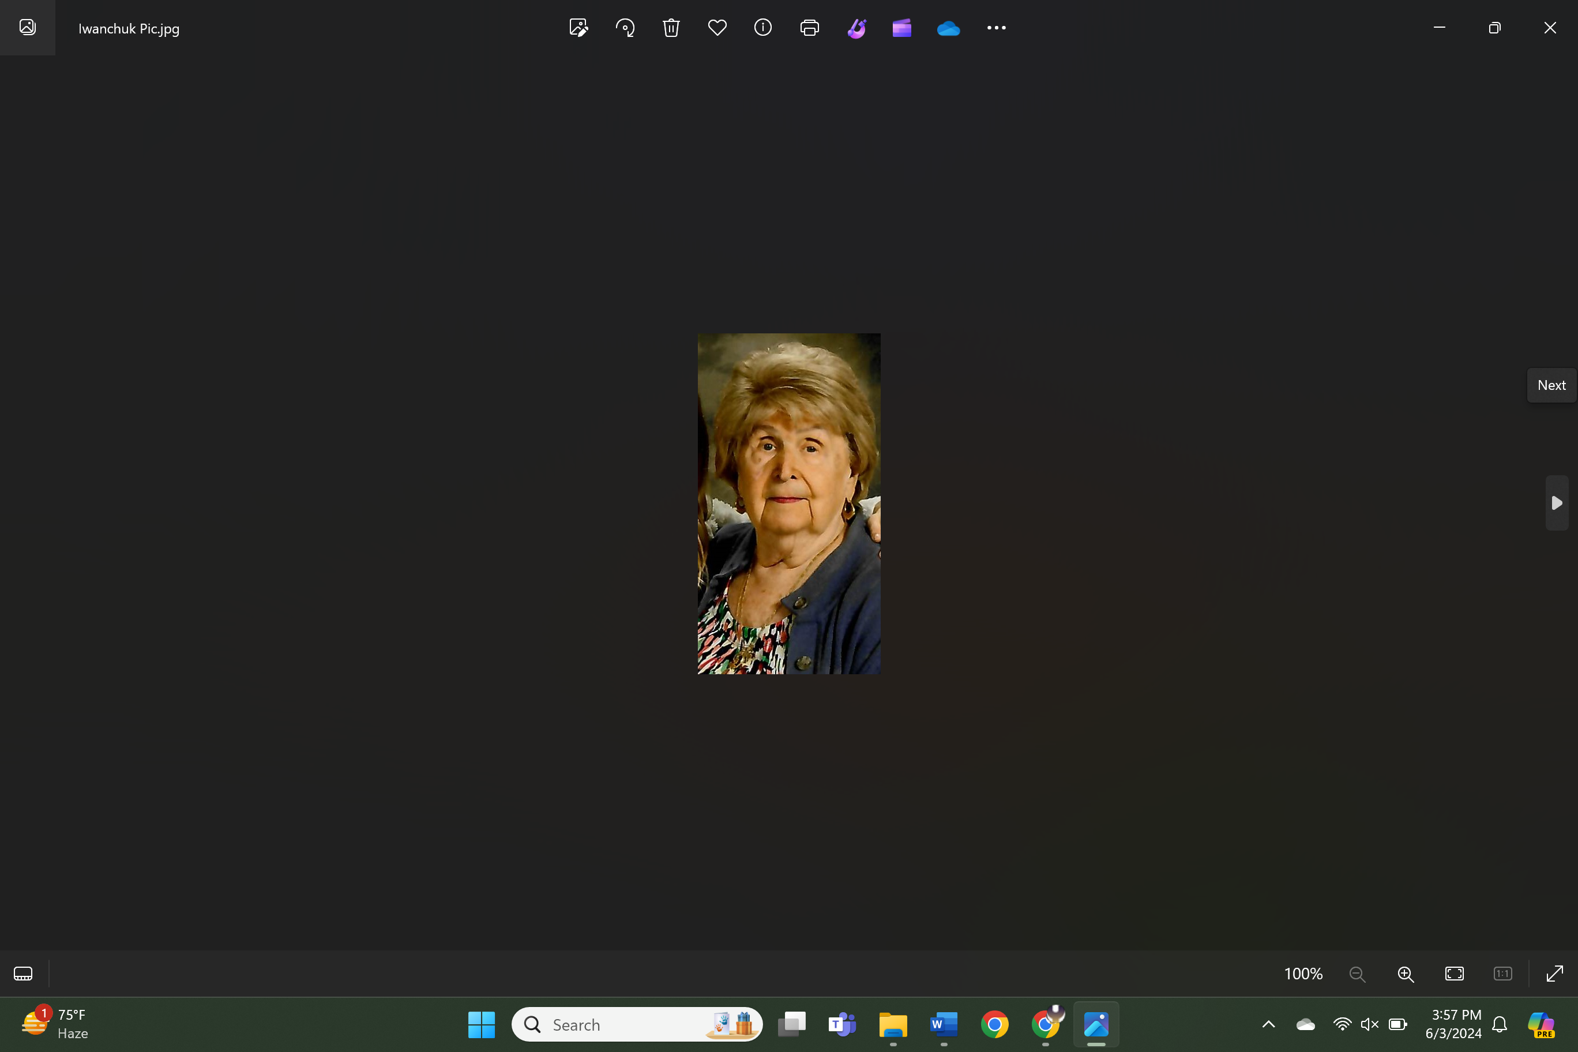Screen dimensions: 1578x1052
Task: Open File Explorer from taskbar
Action: (x=893, y=1024)
